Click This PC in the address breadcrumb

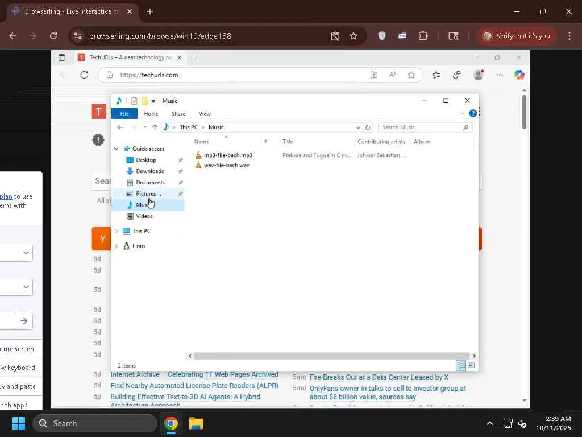(189, 127)
